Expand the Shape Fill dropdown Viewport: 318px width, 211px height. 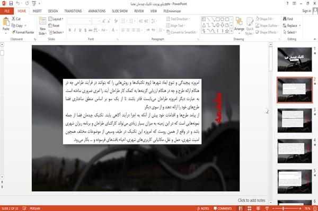264,19
